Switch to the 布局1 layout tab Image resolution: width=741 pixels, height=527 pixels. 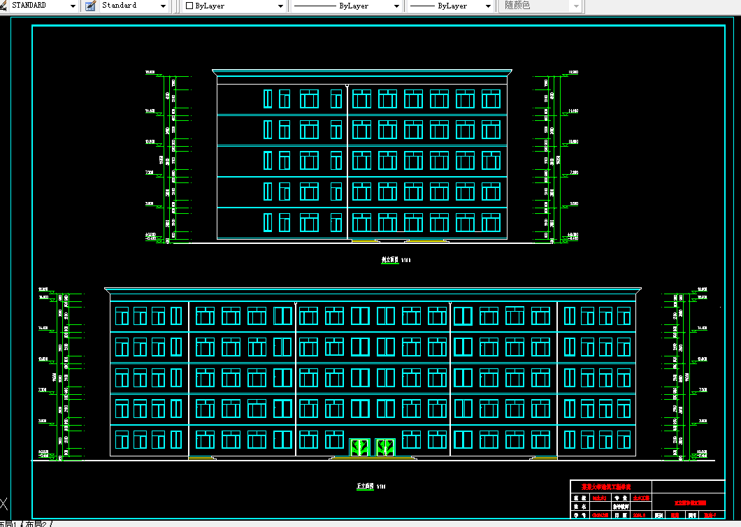10,524
